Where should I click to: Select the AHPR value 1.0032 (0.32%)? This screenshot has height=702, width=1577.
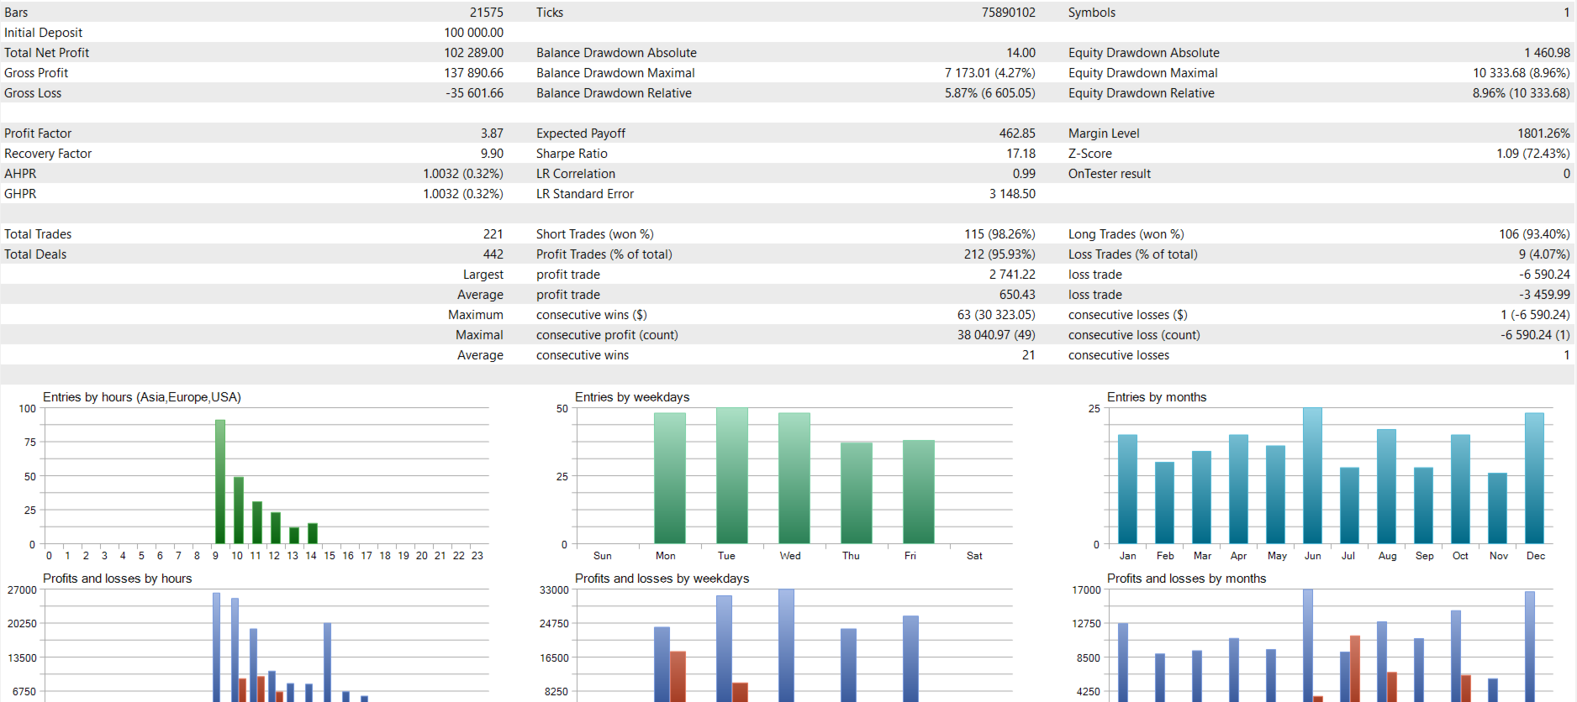pyautogui.click(x=463, y=174)
